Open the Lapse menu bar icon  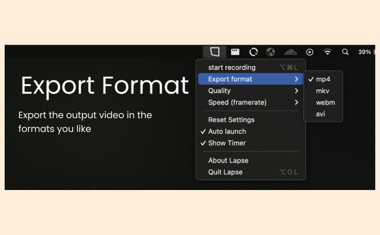[x=215, y=52]
